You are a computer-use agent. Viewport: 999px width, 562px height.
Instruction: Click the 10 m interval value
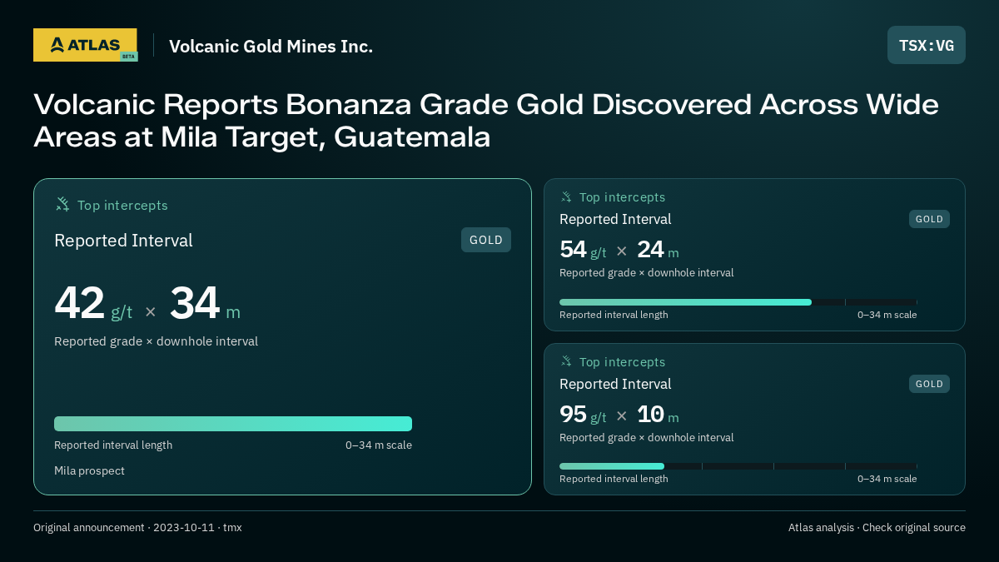pos(658,415)
